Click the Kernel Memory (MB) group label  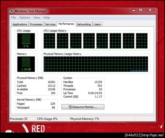click(29, 100)
